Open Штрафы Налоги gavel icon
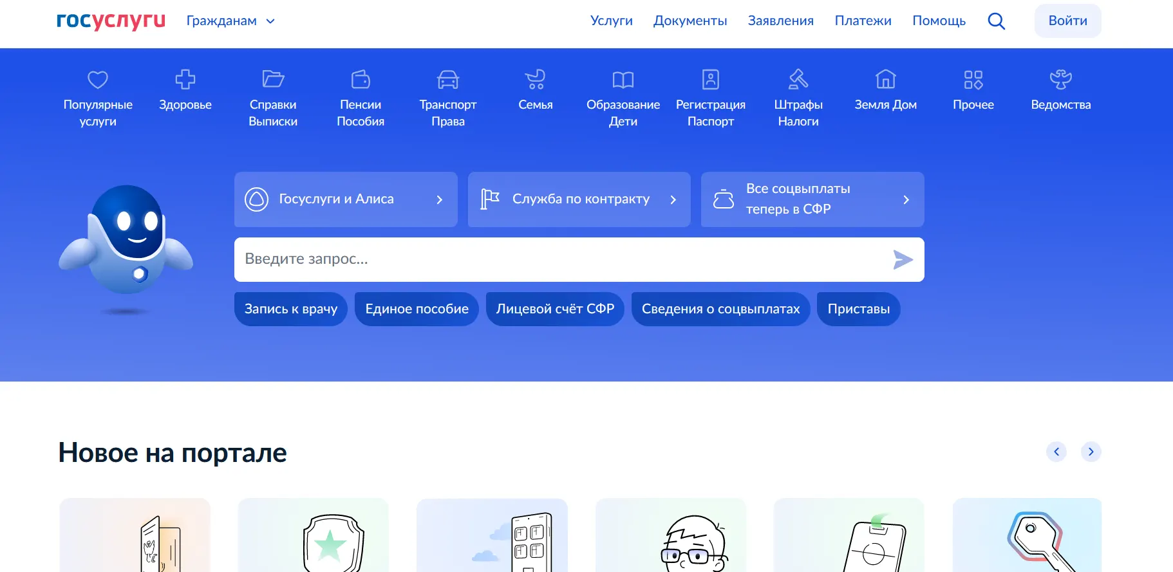 [798, 80]
